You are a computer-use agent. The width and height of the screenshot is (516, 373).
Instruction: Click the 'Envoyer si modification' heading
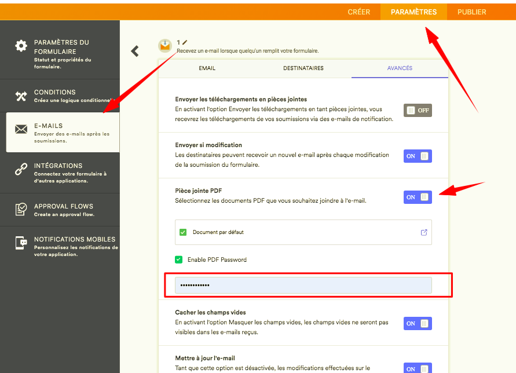pos(208,145)
